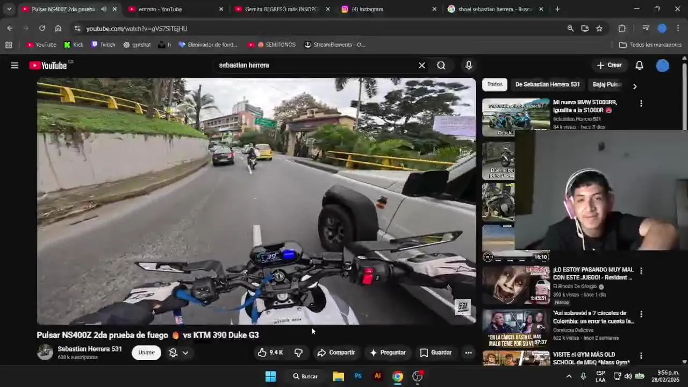Click the Preguntar button
Image resolution: width=688 pixels, height=387 pixels.
click(x=388, y=353)
